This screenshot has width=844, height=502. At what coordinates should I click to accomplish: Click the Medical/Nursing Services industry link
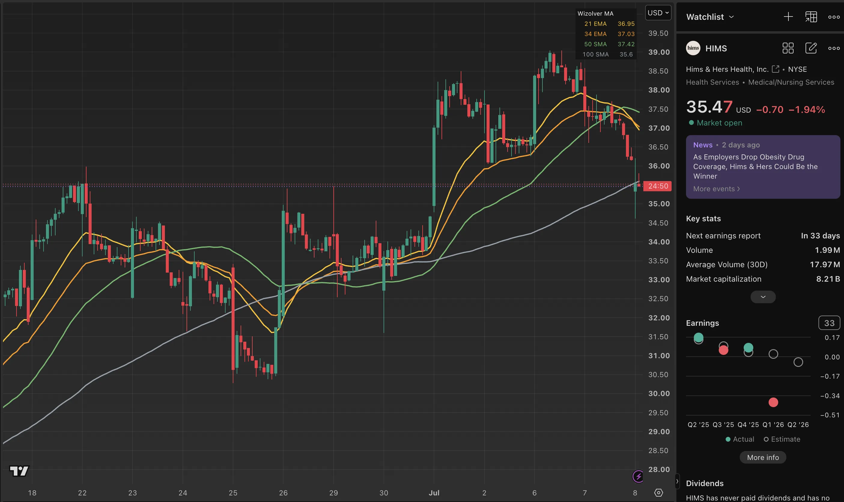point(791,82)
